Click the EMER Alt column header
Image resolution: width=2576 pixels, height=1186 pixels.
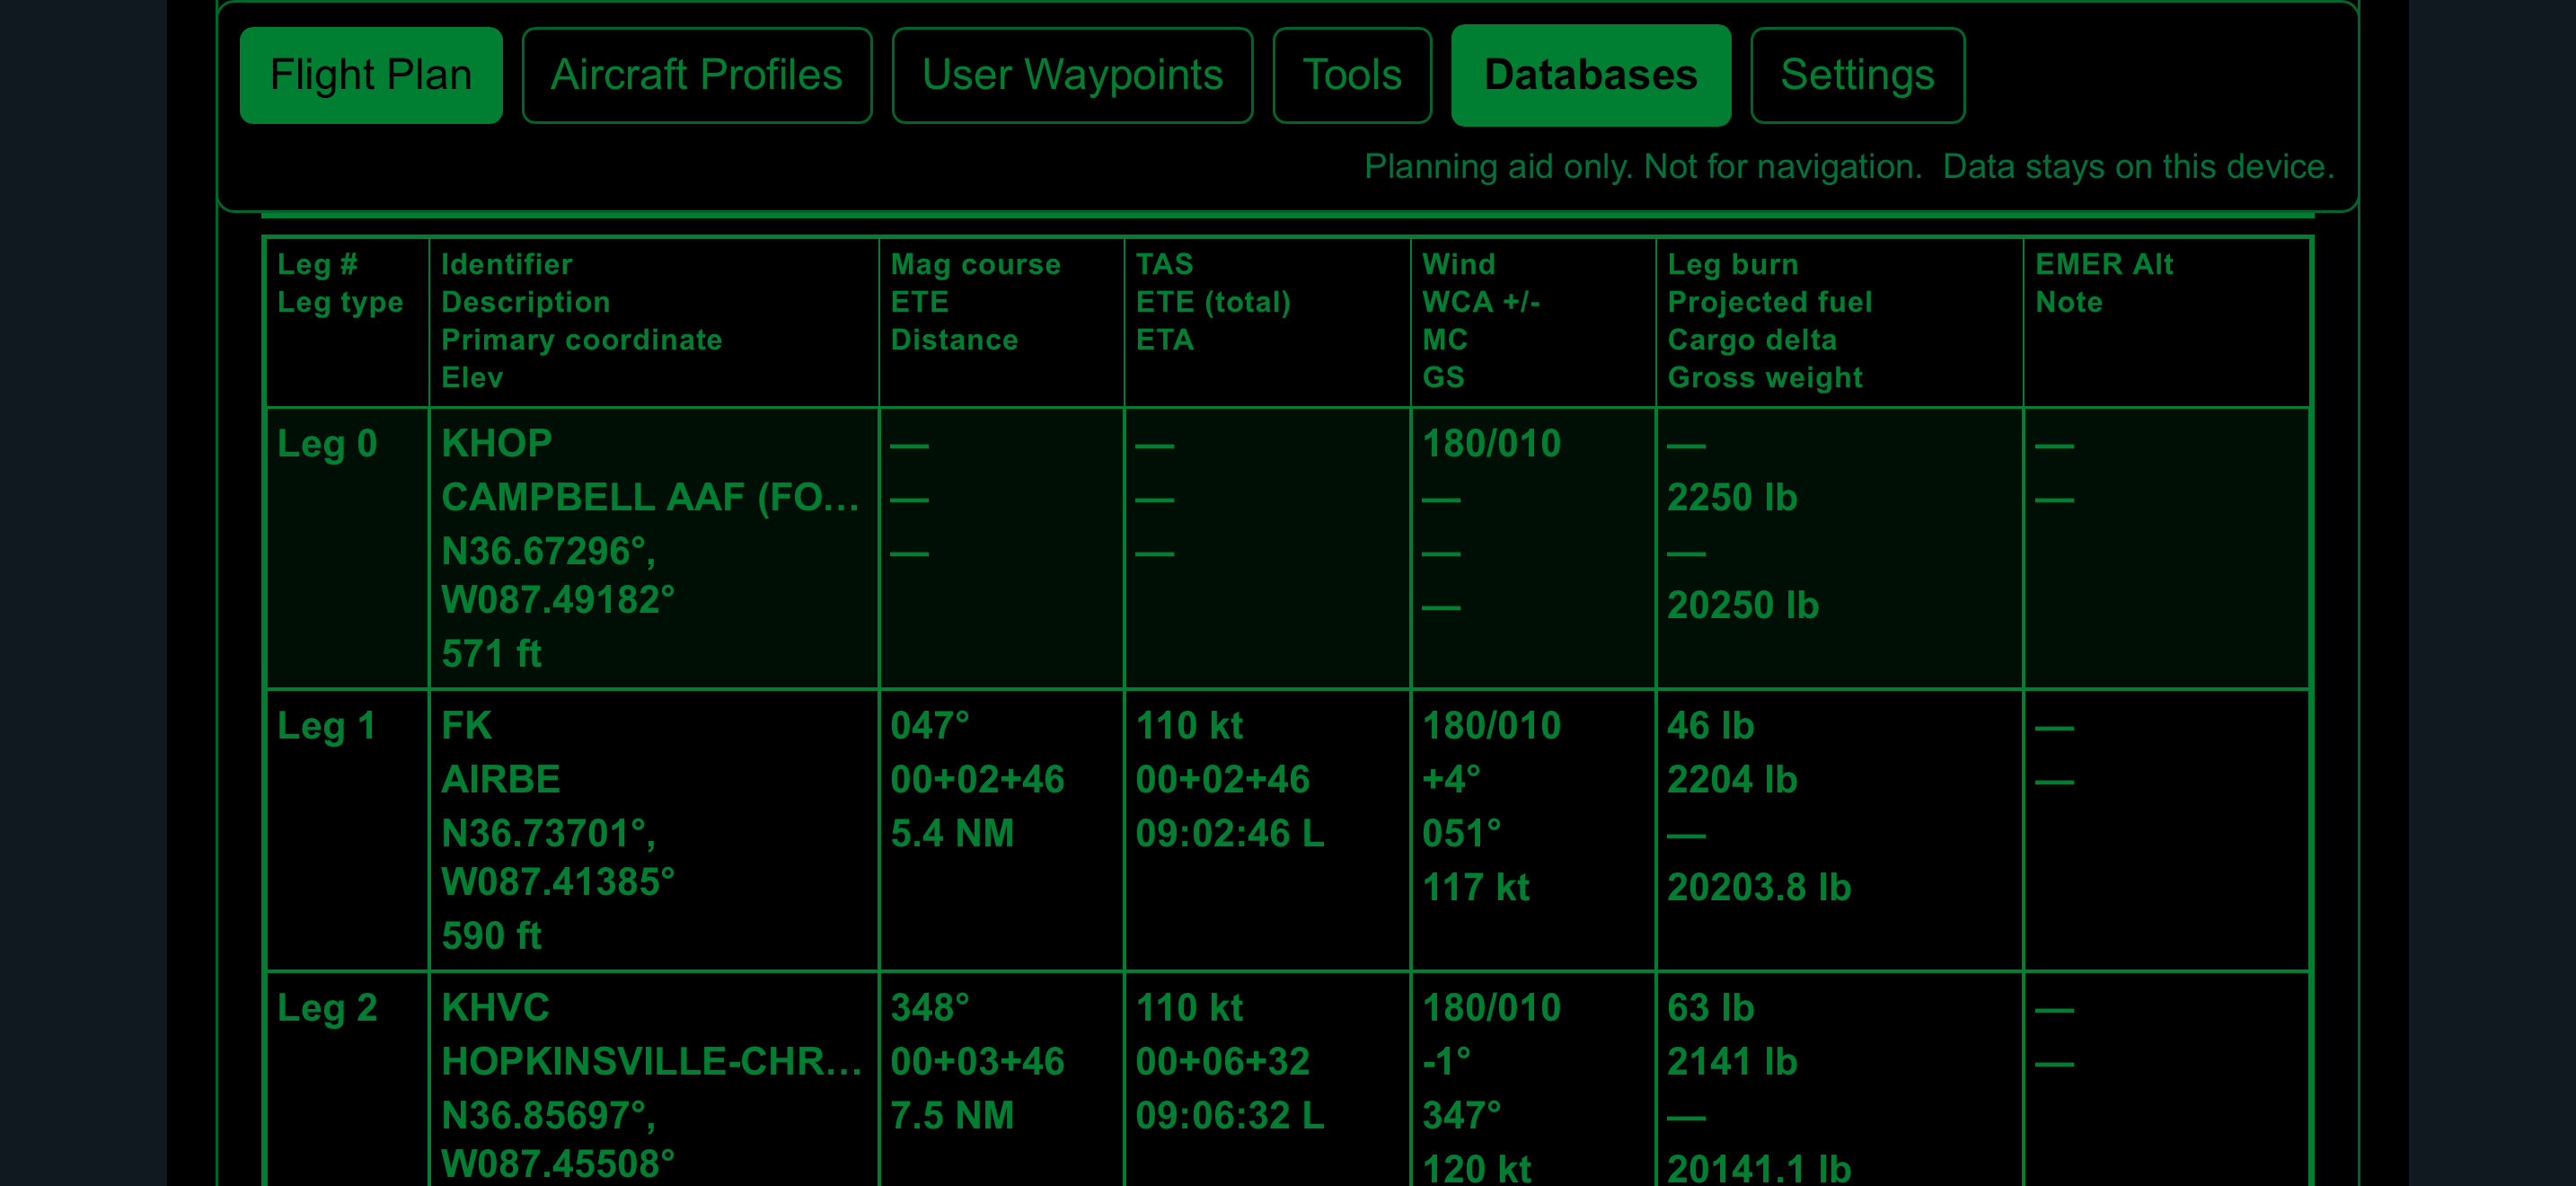pyautogui.click(x=2104, y=264)
